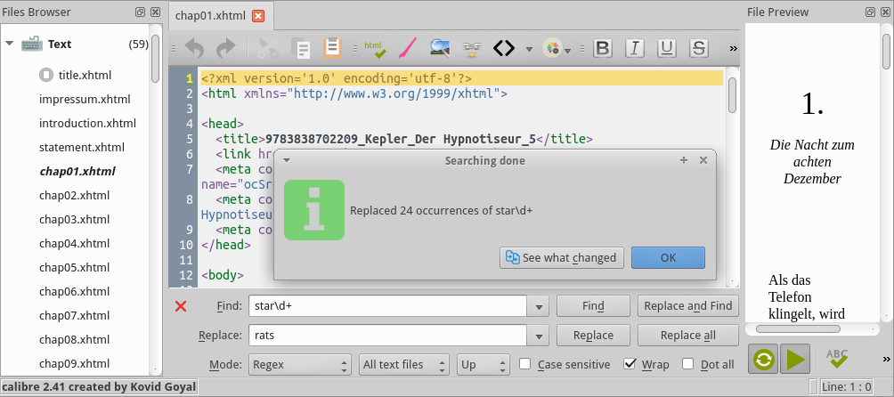Apply underline with the U icon
This screenshot has width=894, height=397.
pos(667,48)
